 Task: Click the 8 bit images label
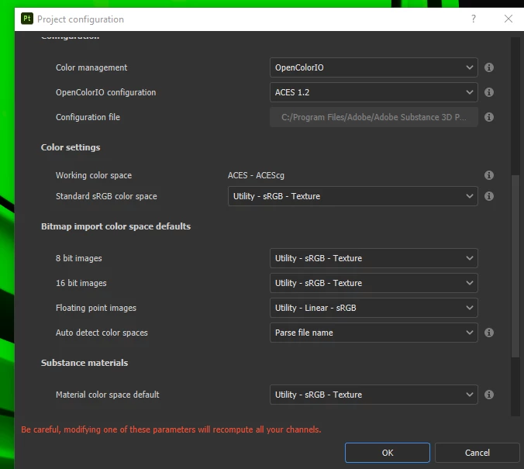point(78,258)
